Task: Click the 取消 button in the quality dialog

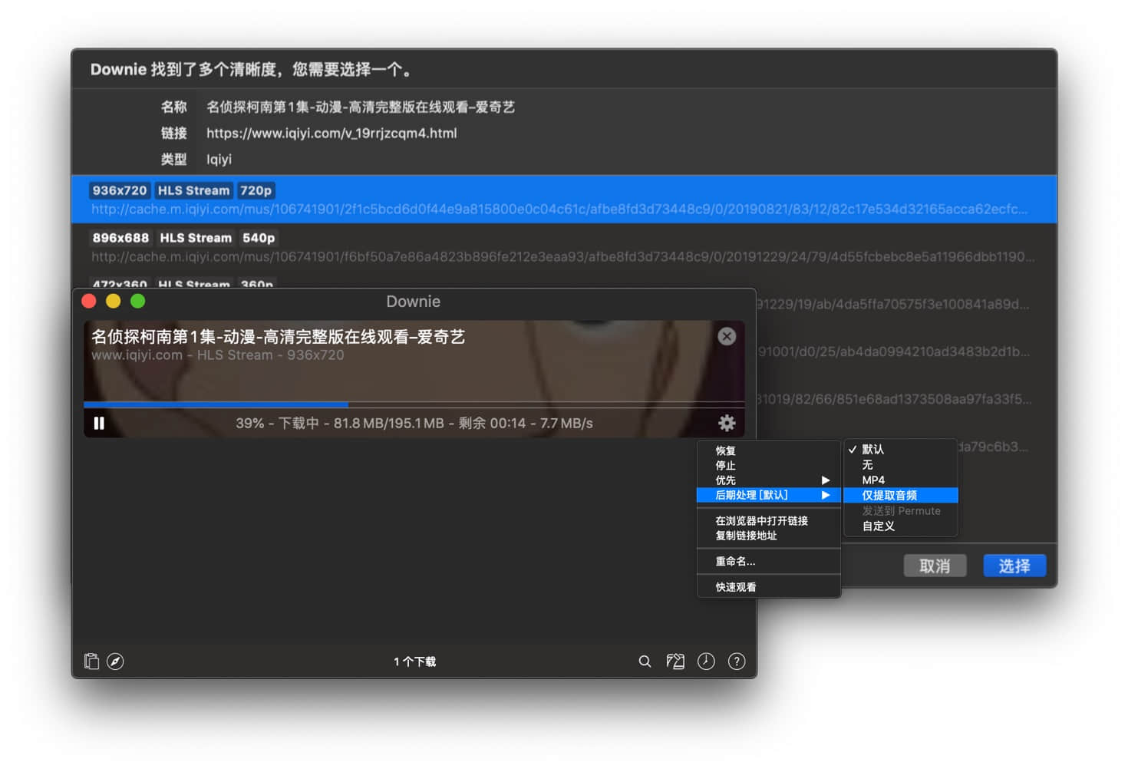Action: click(935, 566)
